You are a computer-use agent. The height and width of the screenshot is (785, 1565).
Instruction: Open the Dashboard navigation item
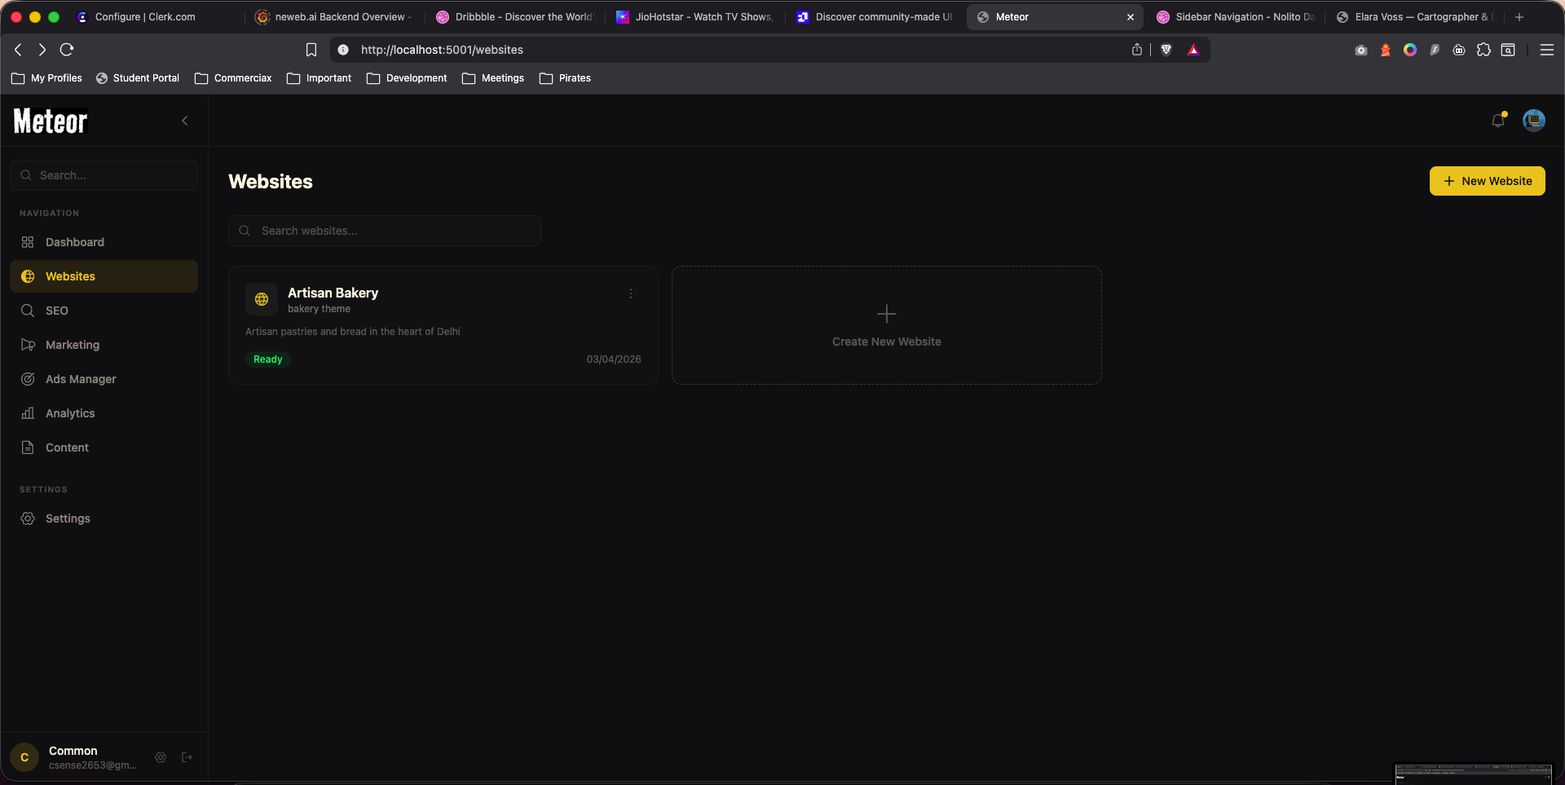(x=74, y=242)
